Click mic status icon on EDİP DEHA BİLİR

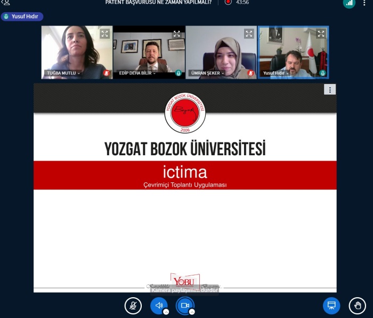pos(179,73)
